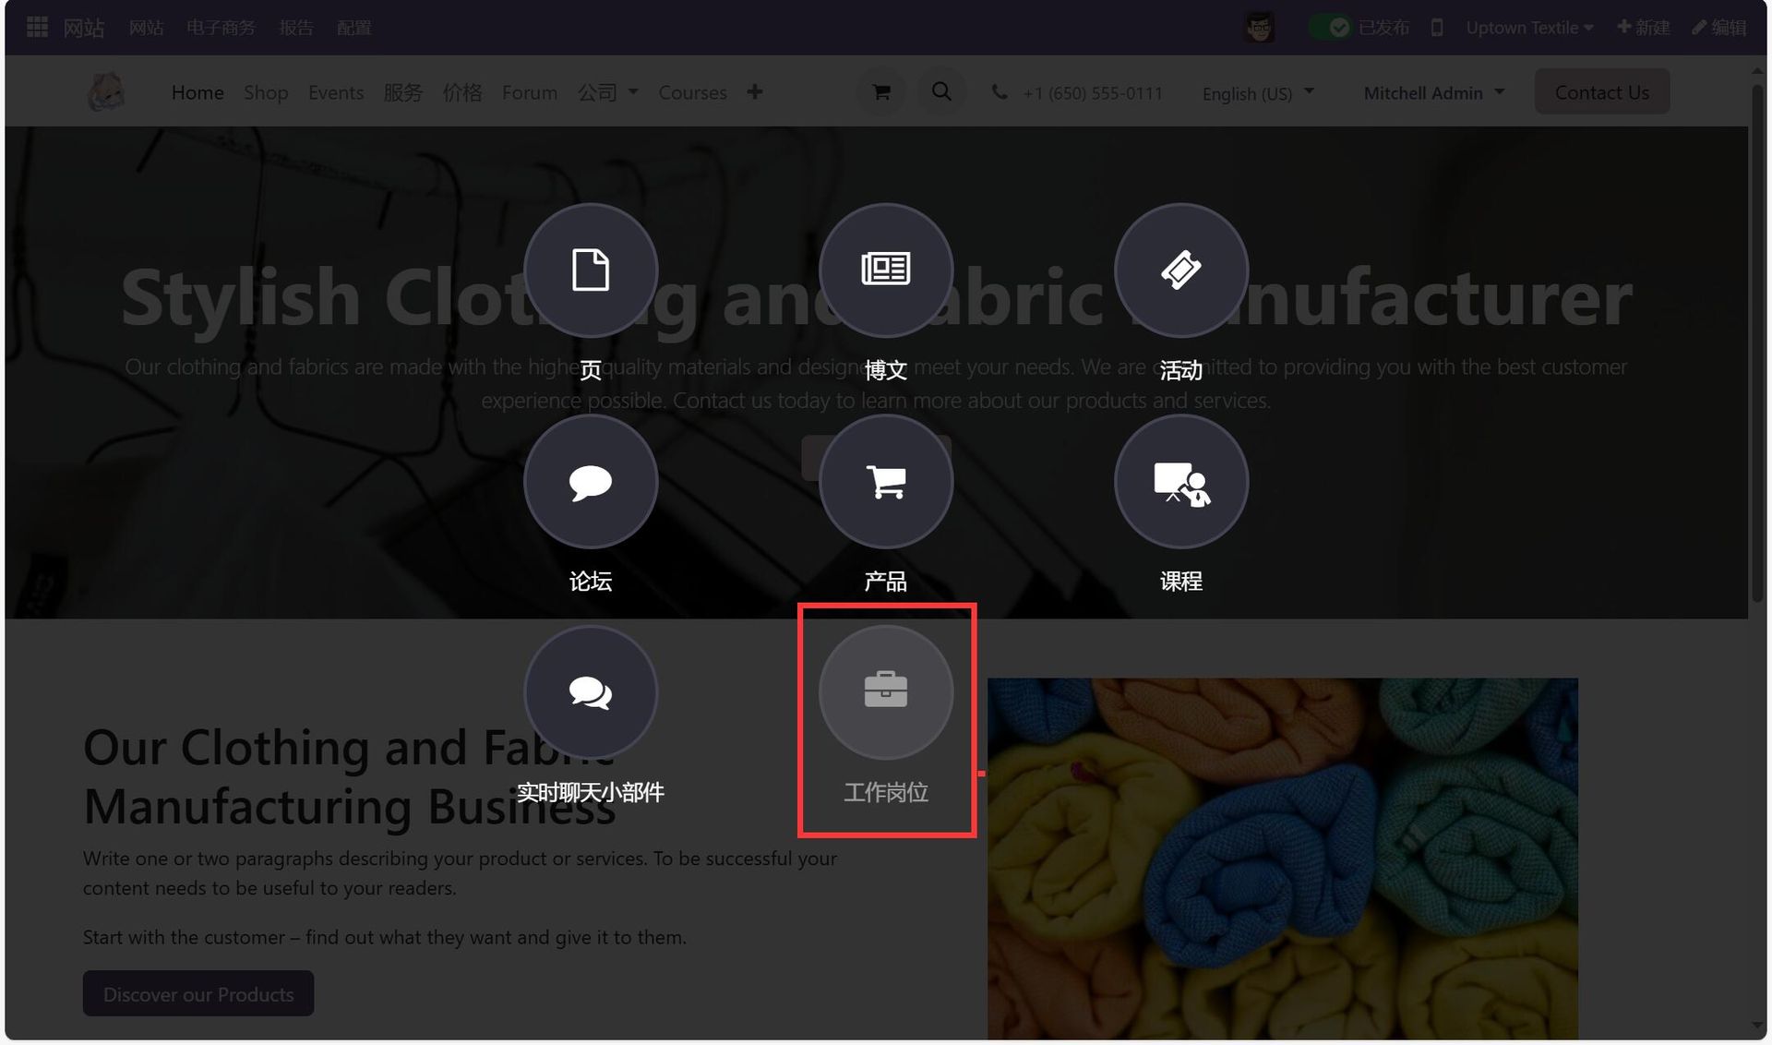Open the apps grid menu

(37, 28)
